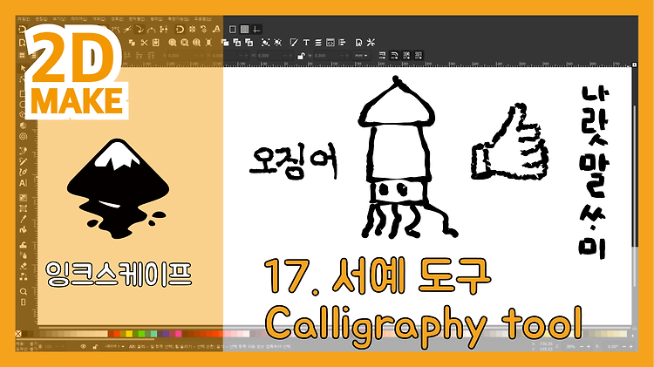This screenshot has width=654, height=367.
Task: Toggle the outline rectangle display button
Action: pos(233,29)
